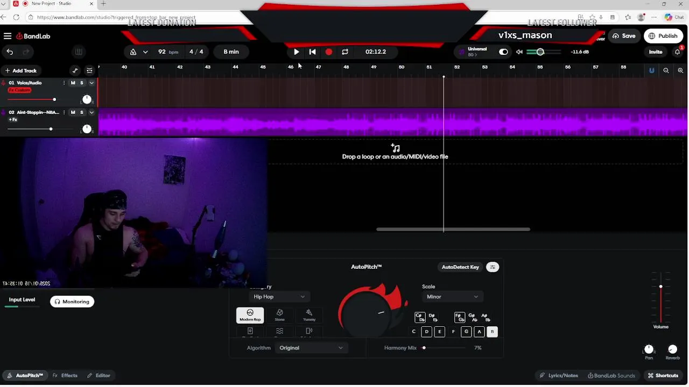Click the track height collapse icon
The width and height of the screenshot is (689, 387).
89,70
